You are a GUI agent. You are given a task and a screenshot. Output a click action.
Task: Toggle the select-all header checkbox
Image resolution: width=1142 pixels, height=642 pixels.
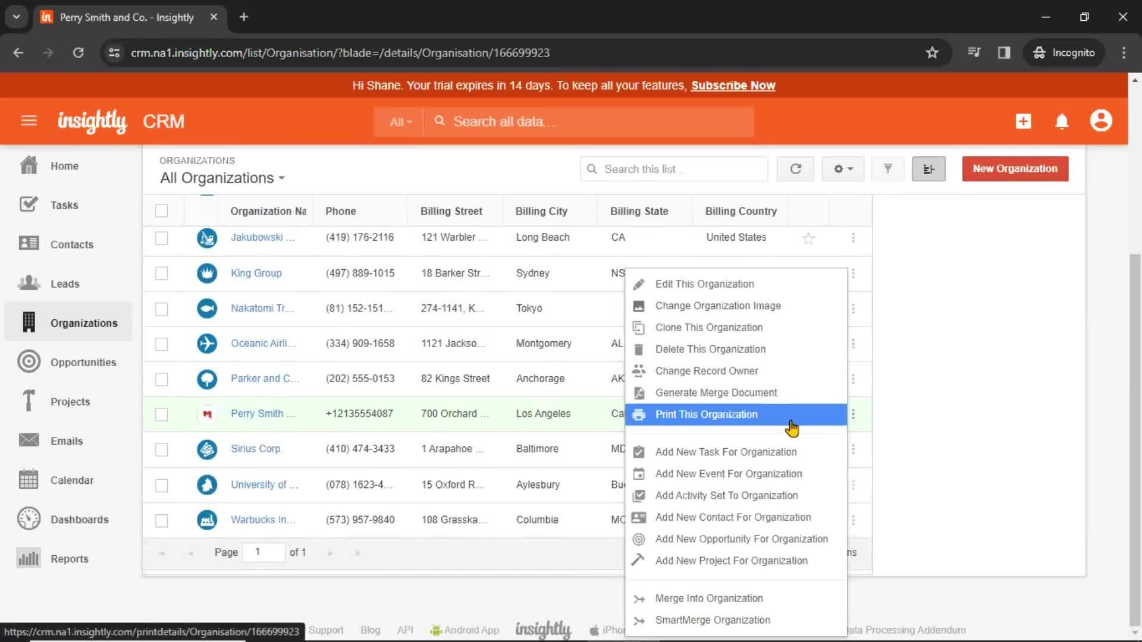161,211
